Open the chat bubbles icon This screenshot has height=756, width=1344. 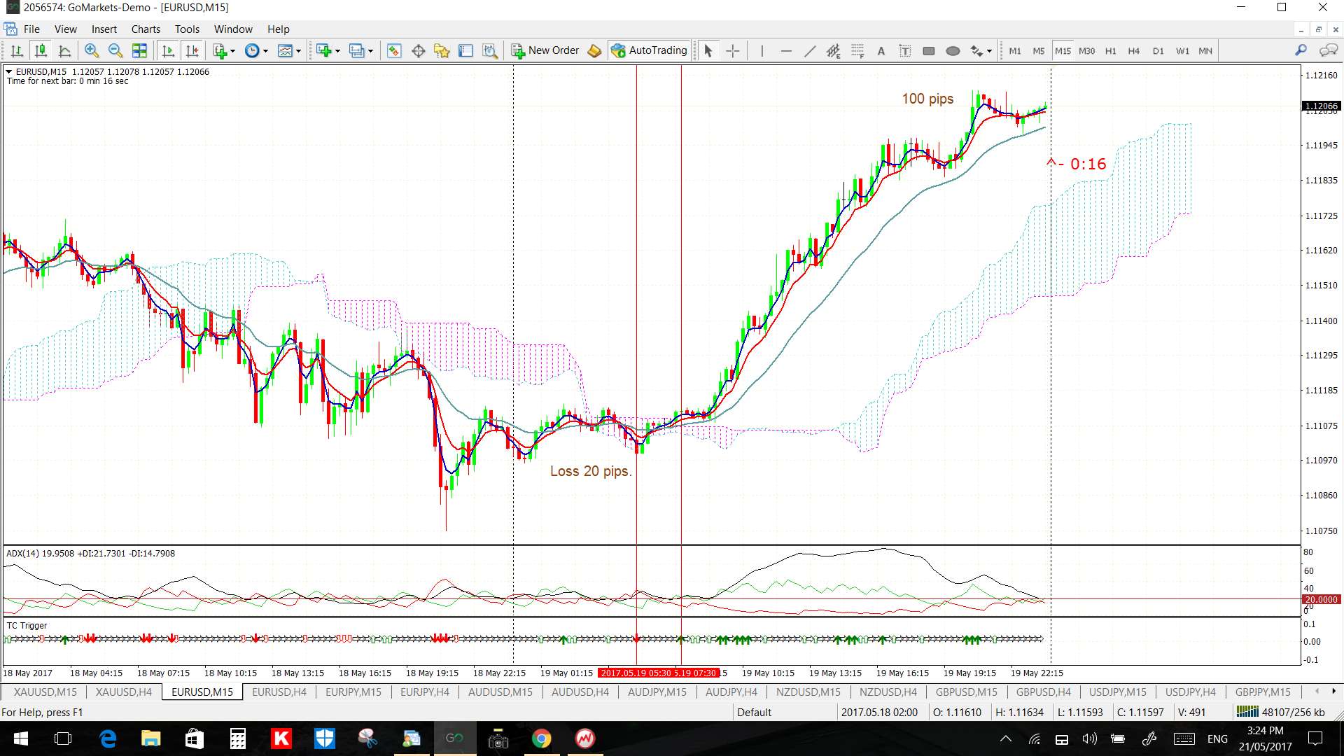(1328, 50)
